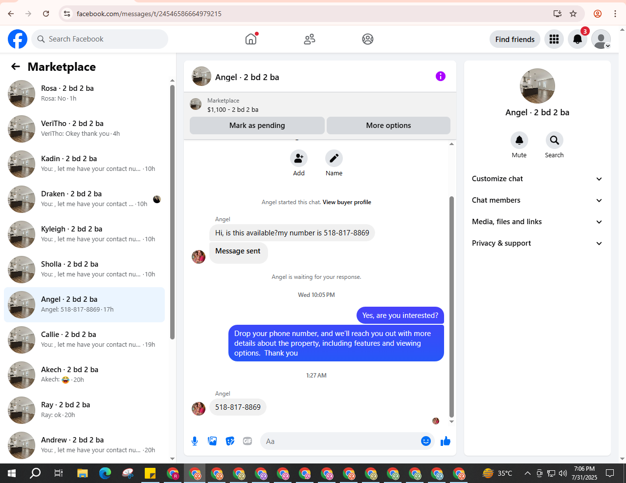Open Microsoft Edge from the taskbar
The height and width of the screenshot is (483, 626).
(x=105, y=473)
